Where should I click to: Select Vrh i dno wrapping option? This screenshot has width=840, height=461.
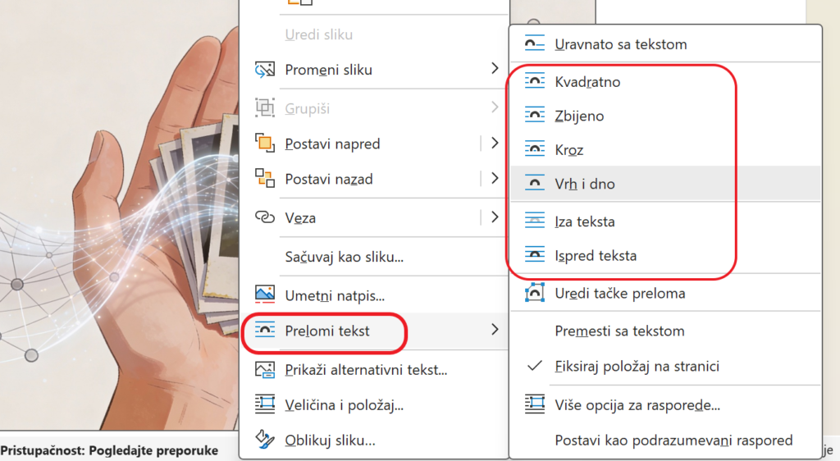584,185
